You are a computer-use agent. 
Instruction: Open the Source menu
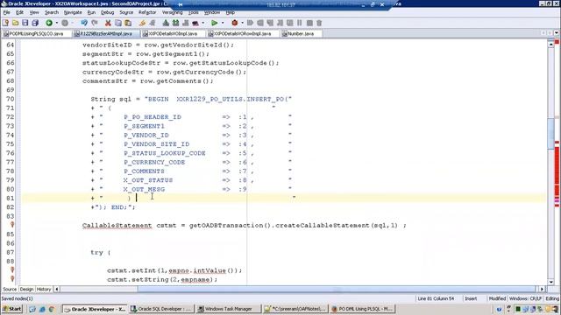[x=126, y=12]
